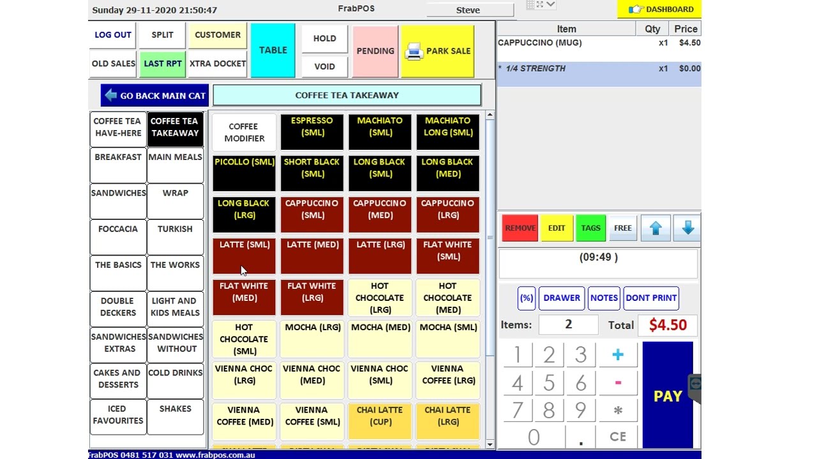Screen dimensions: 817x459
Task: Click scroll-down arrow of product list
Action: [x=490, y=444]
